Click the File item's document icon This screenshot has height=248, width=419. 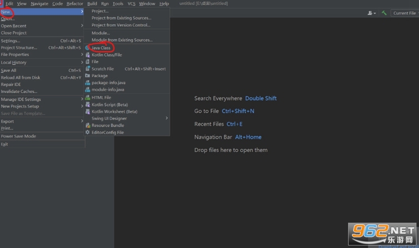87,62
